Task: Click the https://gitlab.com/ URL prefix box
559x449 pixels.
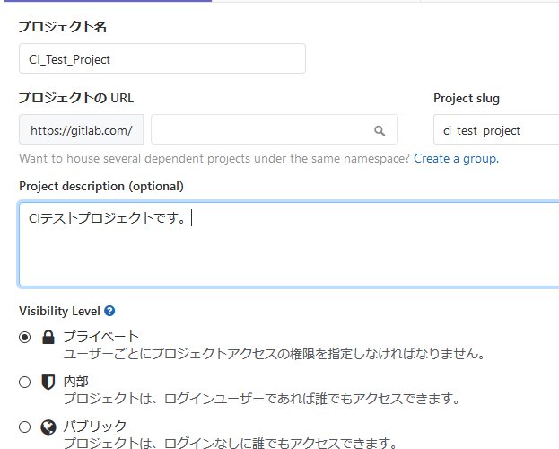Action: (82, 130)
